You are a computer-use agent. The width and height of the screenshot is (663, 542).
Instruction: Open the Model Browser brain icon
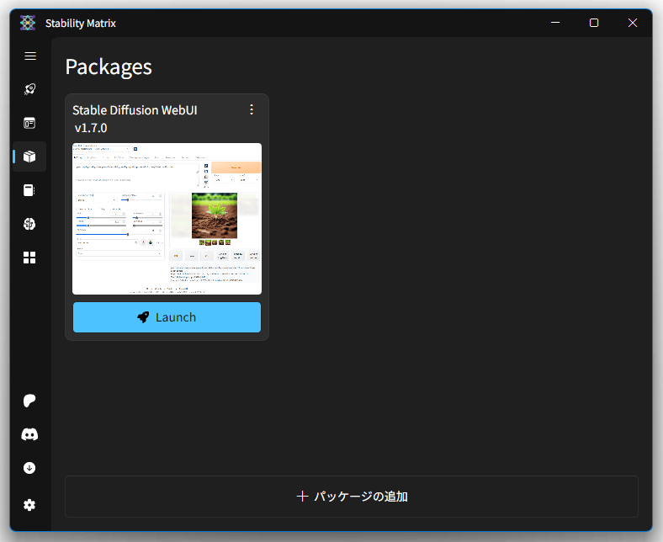[29, 224]
